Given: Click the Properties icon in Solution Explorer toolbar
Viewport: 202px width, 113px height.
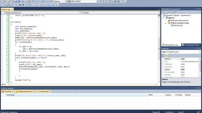Looking at the screenshot, I should 163,12.
